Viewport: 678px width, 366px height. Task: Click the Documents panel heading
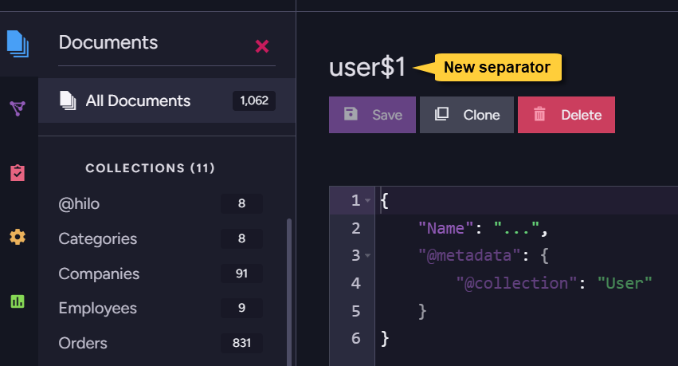[108, 42]
